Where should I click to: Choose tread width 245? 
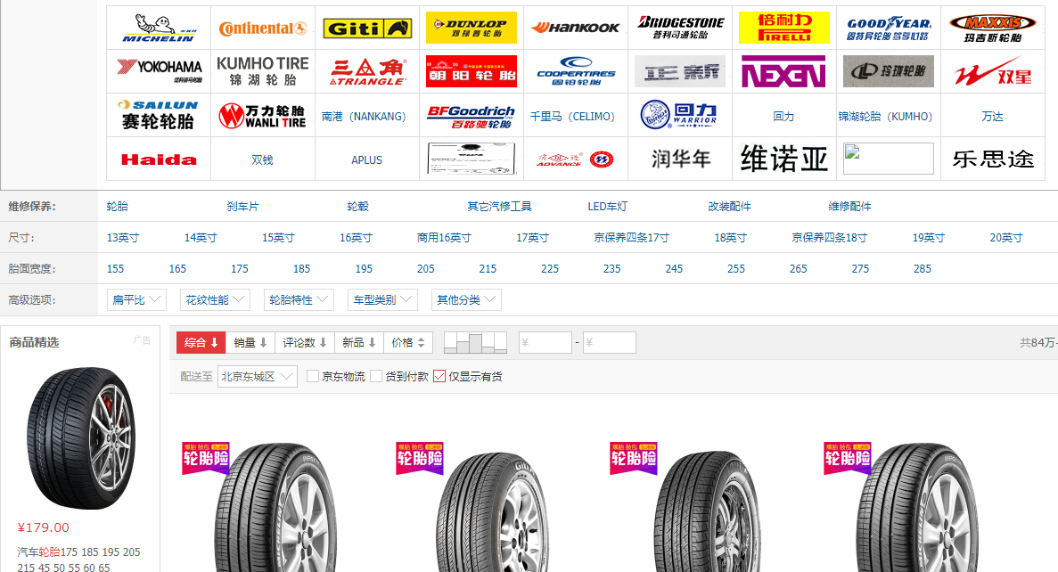click(x=674, y=268)
